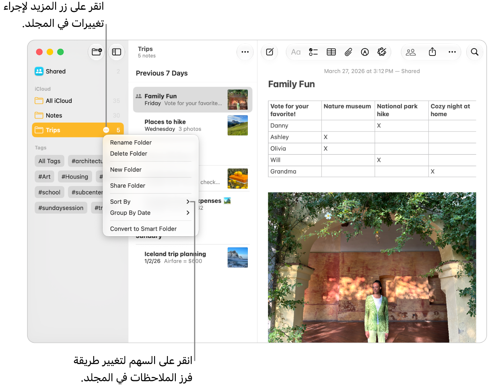Toggle the sidebar visibility button

(117, 52)
